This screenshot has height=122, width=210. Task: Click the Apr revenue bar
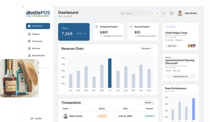pos(94,82)
